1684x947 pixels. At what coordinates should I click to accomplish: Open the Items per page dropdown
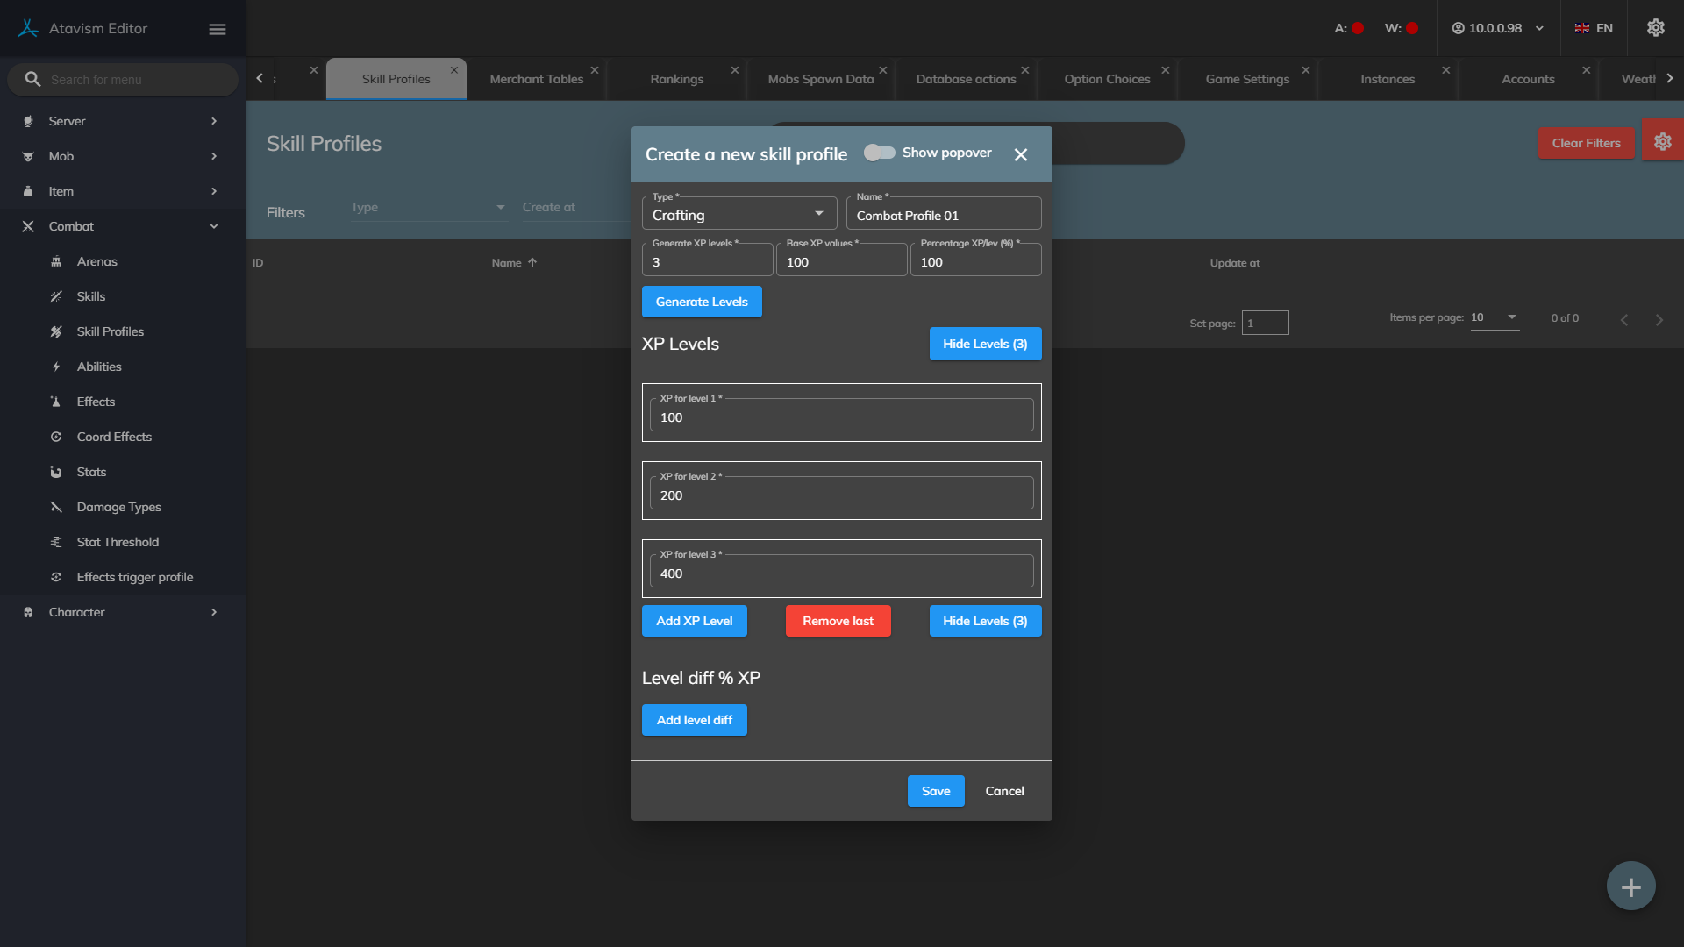(1494, 317)
